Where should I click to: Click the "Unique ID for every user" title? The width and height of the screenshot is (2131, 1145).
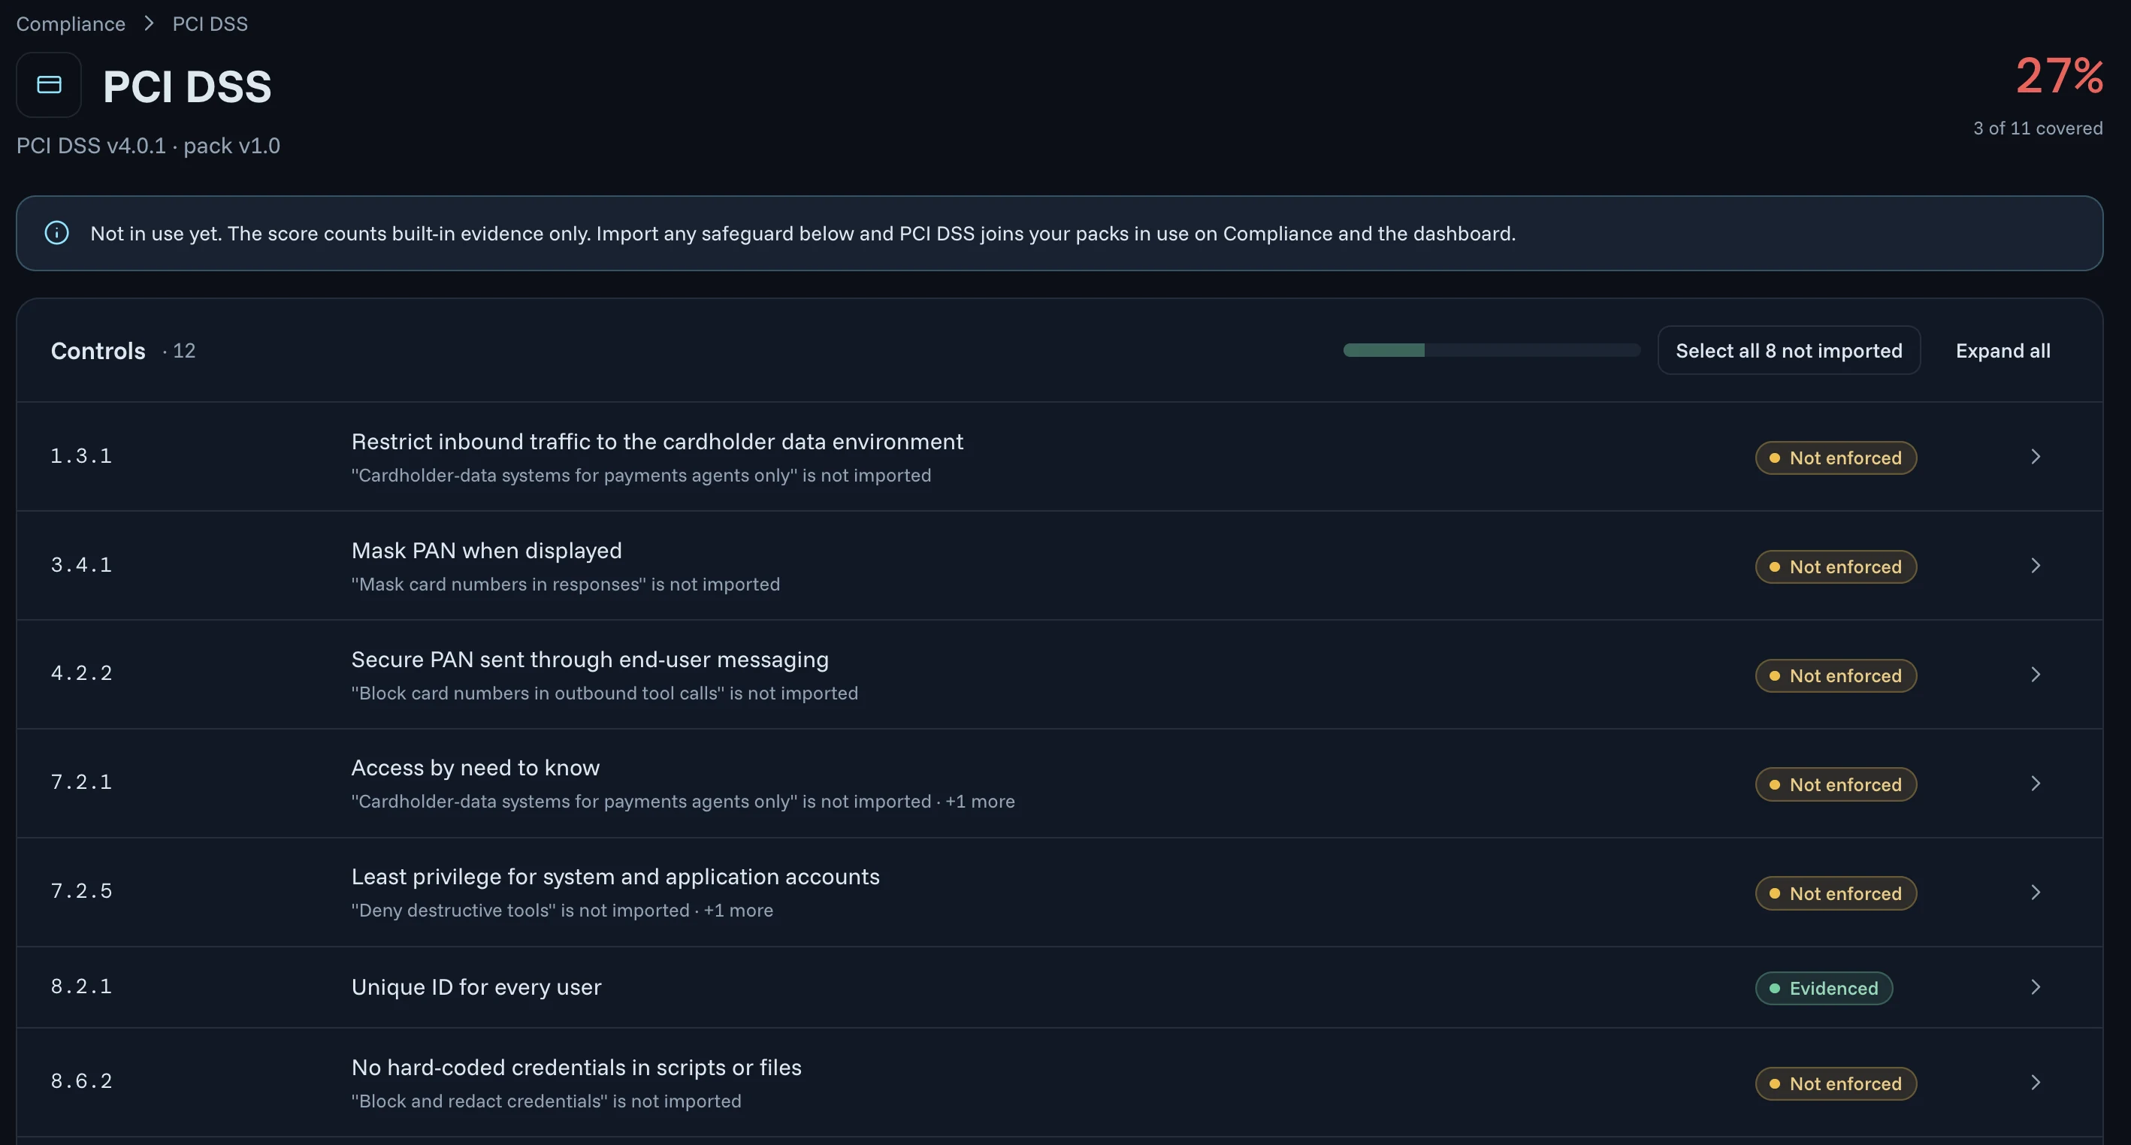coord(476,987)
